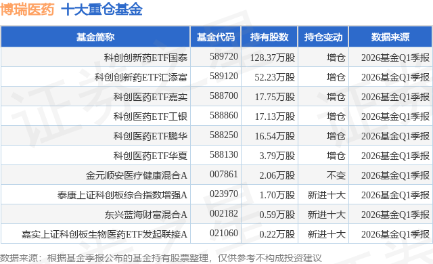Select the 持仓变动 column header
The width and height of the screenshot is (433, 264).
pos(323,37)
